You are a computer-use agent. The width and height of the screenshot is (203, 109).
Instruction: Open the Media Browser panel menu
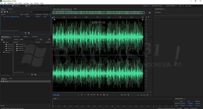[10, 36]
